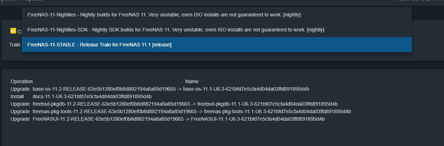Click the Operation column header
Viewport: 444px width, 146px height.
coord(21,81)
